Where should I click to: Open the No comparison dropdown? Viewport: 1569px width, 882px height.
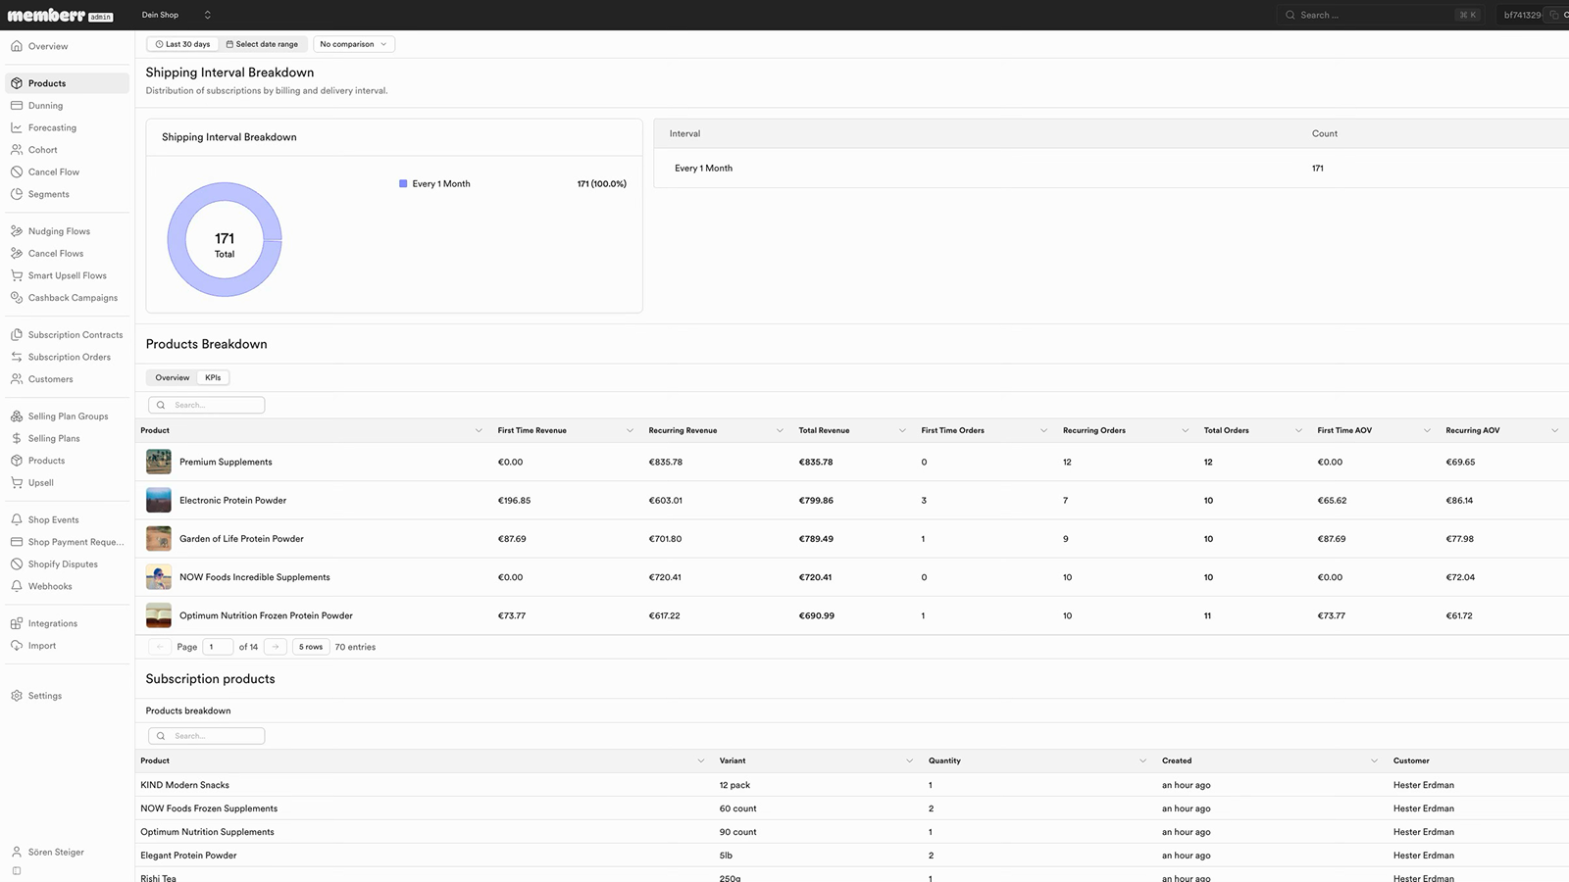coord(354,44)
